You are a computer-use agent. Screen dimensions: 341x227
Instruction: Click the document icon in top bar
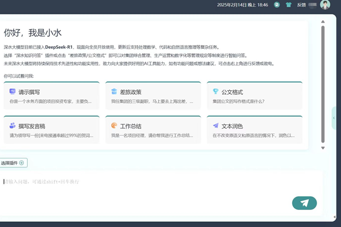[277, 5]
